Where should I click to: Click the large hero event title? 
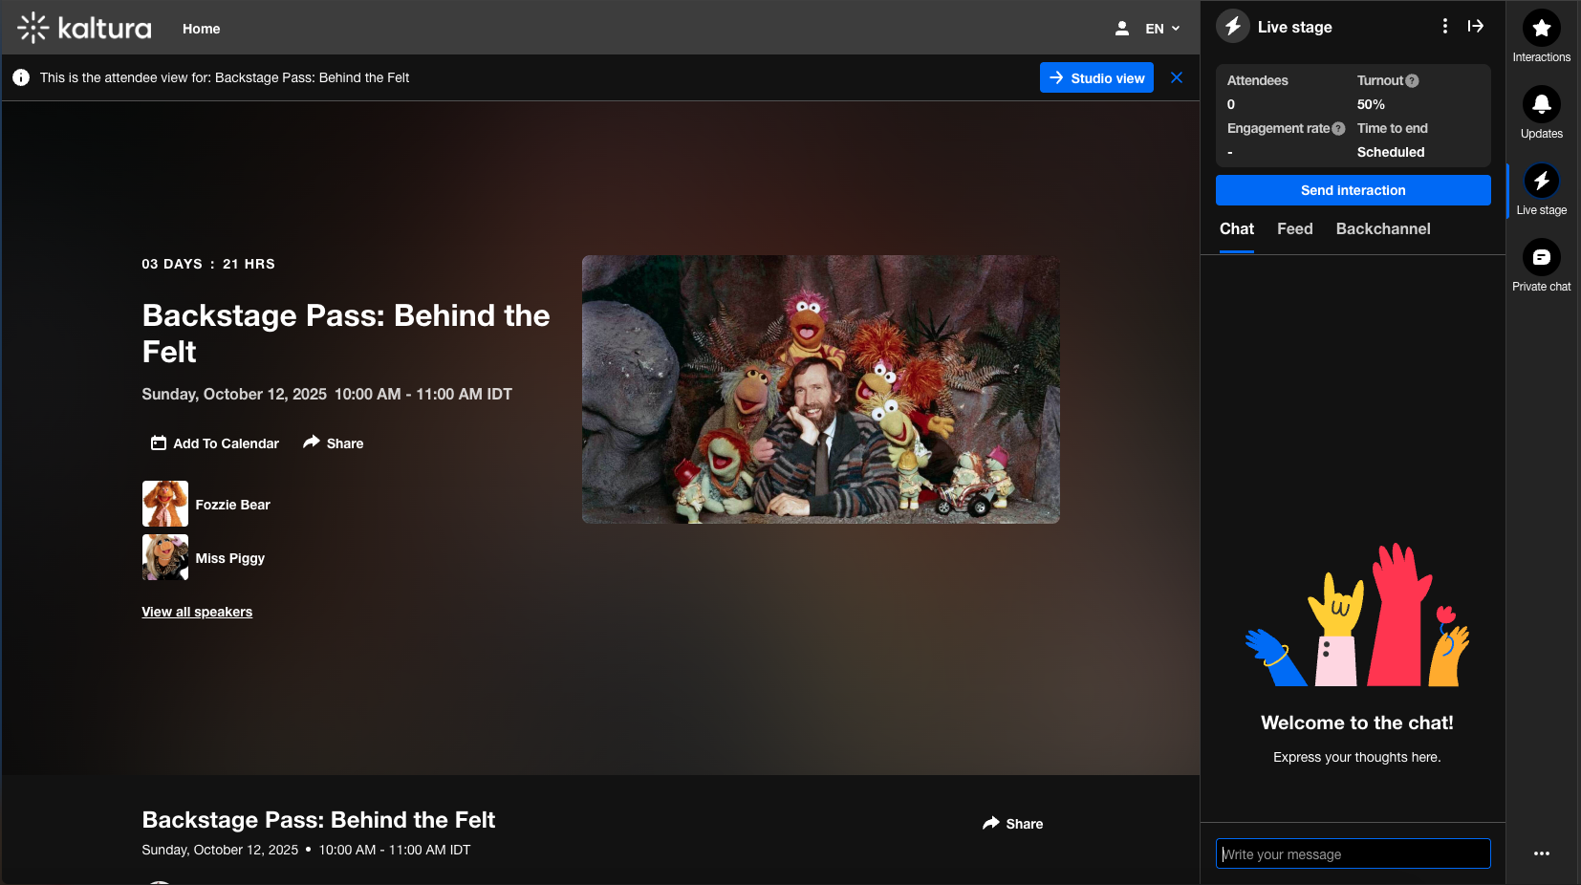click(x=346, y=334)
